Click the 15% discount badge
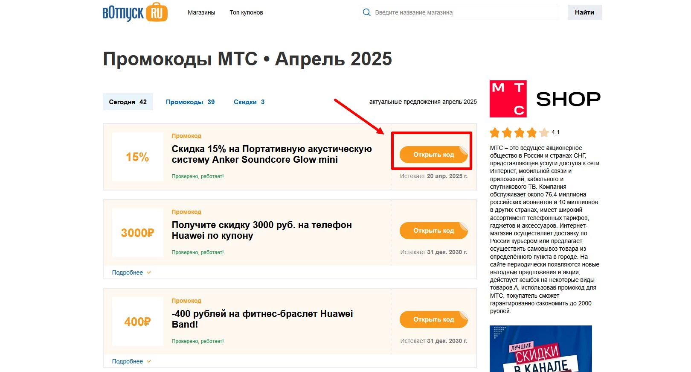The width and height of the screenshot is (691, 372). point(137,157)
